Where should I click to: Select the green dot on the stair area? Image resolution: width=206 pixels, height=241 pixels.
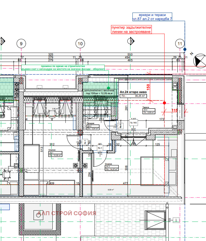108,88
